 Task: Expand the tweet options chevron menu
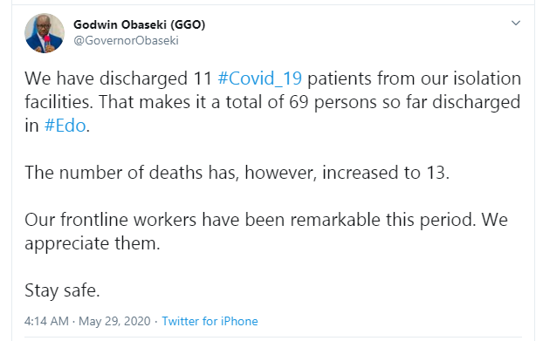pyautogui.click(x=516, y=24)
